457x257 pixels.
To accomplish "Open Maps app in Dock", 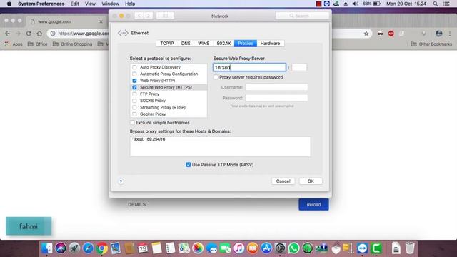I will point(184,248).
